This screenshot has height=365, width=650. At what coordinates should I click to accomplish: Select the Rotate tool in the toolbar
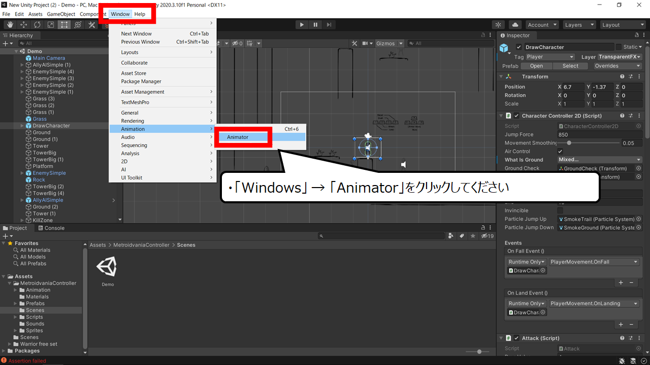point(38,25)
